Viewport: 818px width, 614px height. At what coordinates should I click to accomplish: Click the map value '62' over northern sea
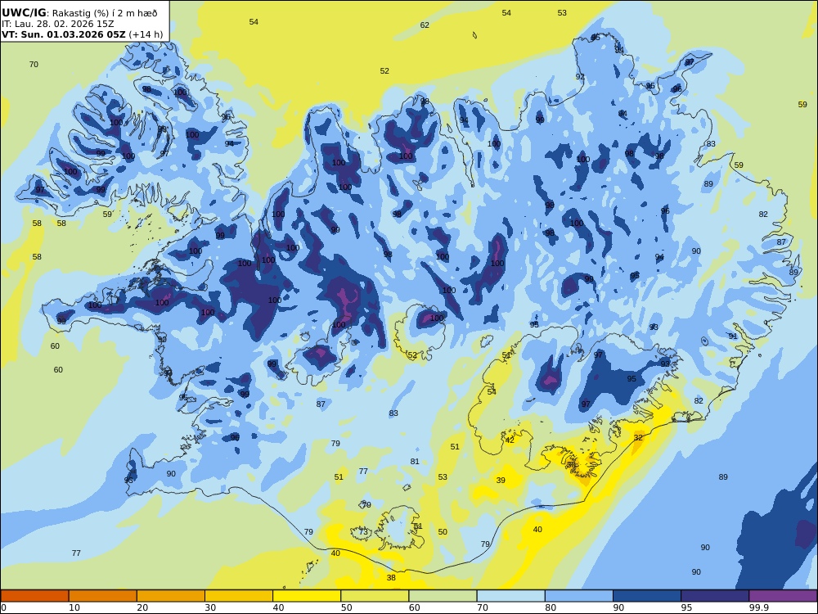pyautogui.click(x=425, y=25)
